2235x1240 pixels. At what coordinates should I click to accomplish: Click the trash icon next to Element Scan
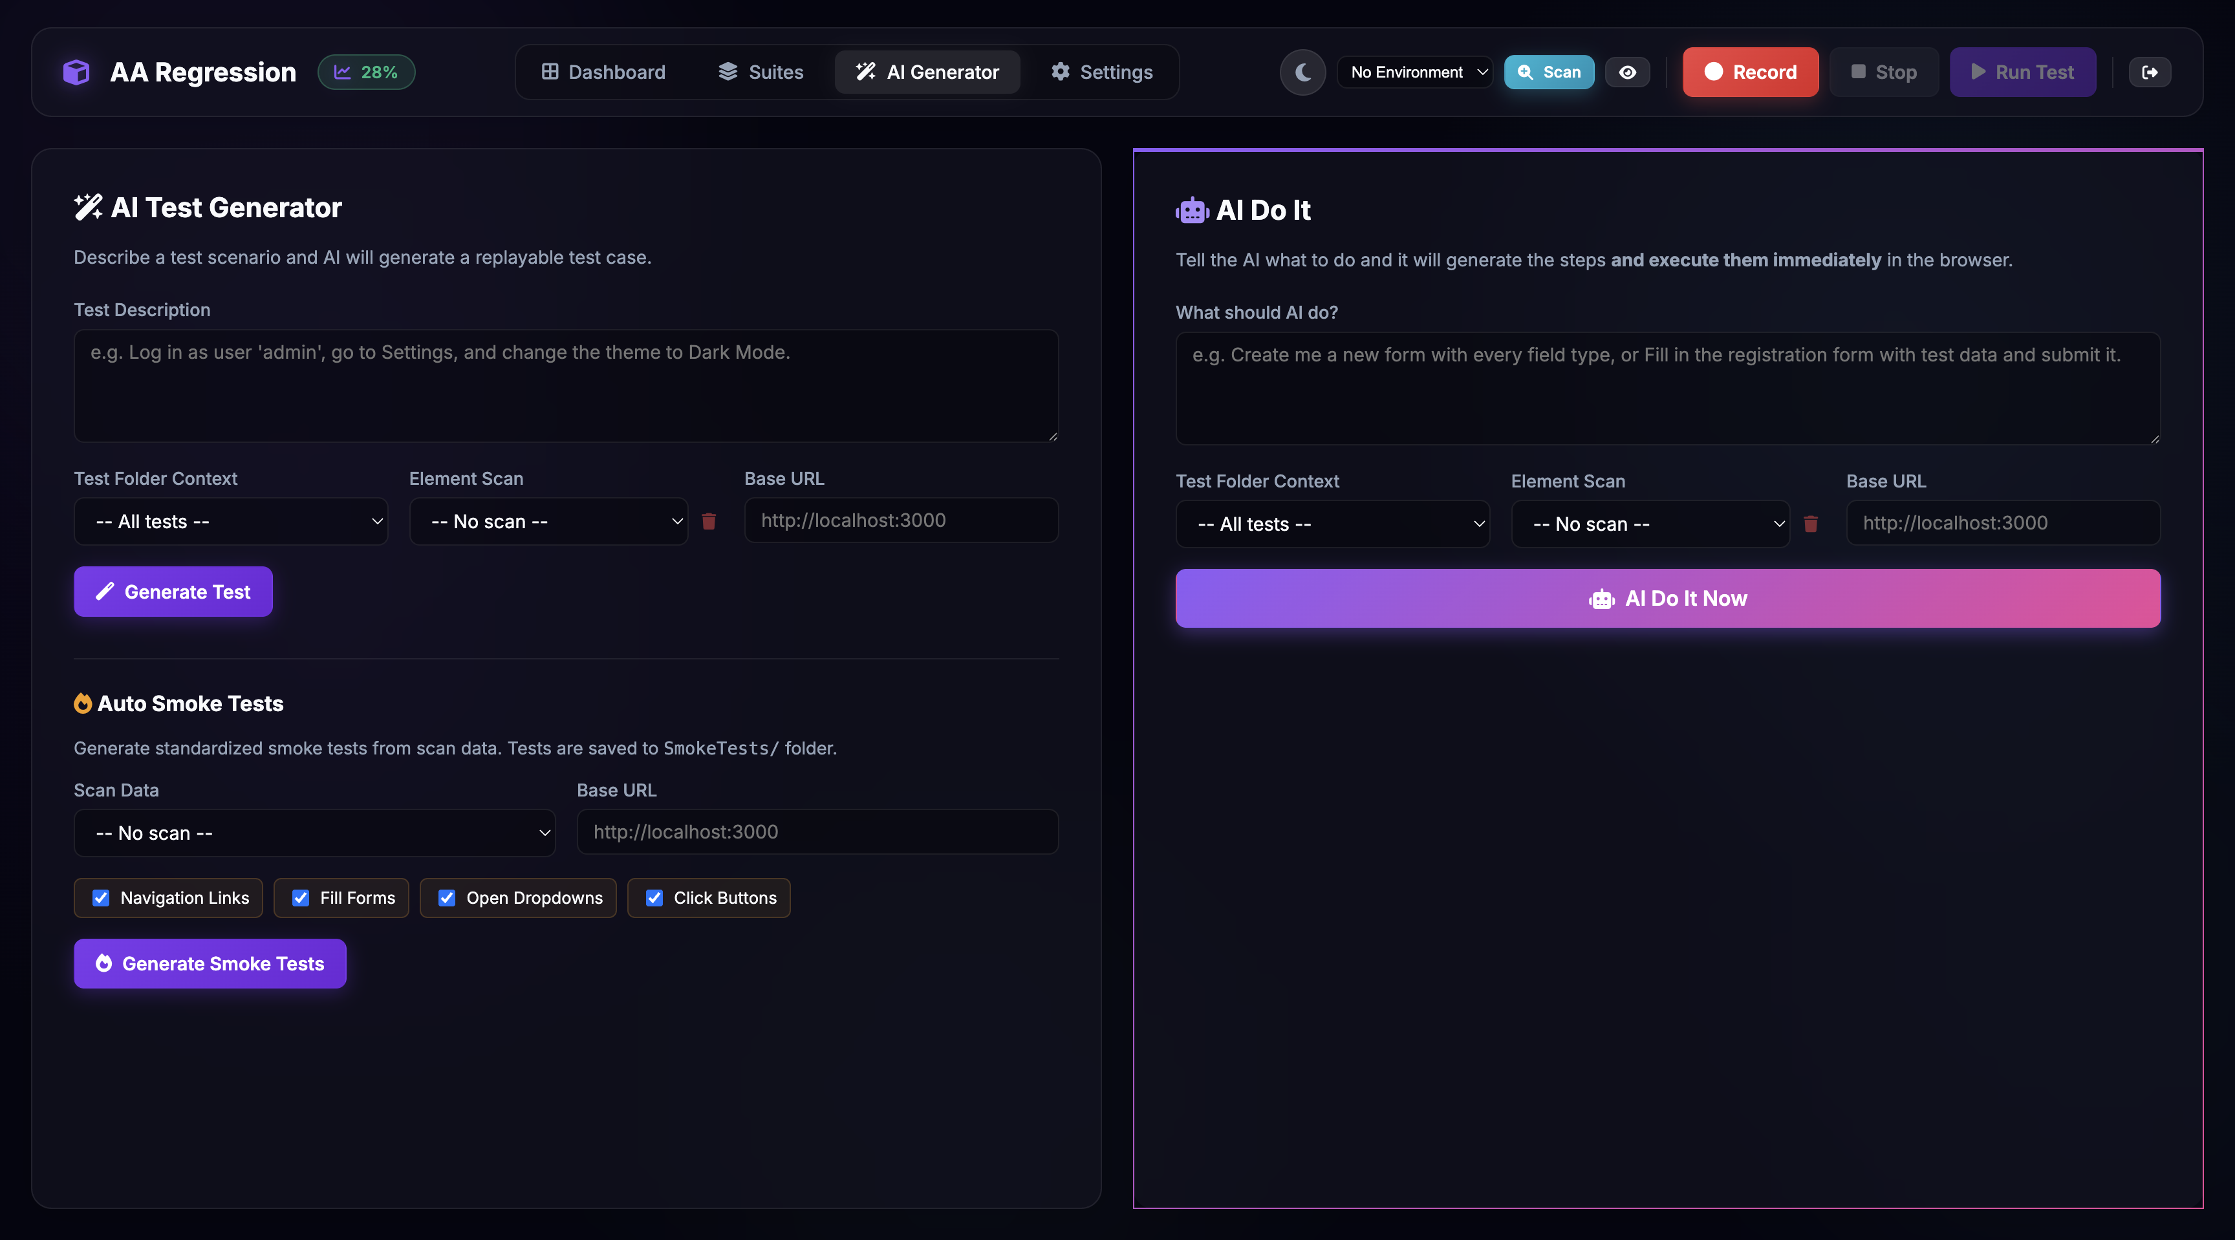coord(709,521)
